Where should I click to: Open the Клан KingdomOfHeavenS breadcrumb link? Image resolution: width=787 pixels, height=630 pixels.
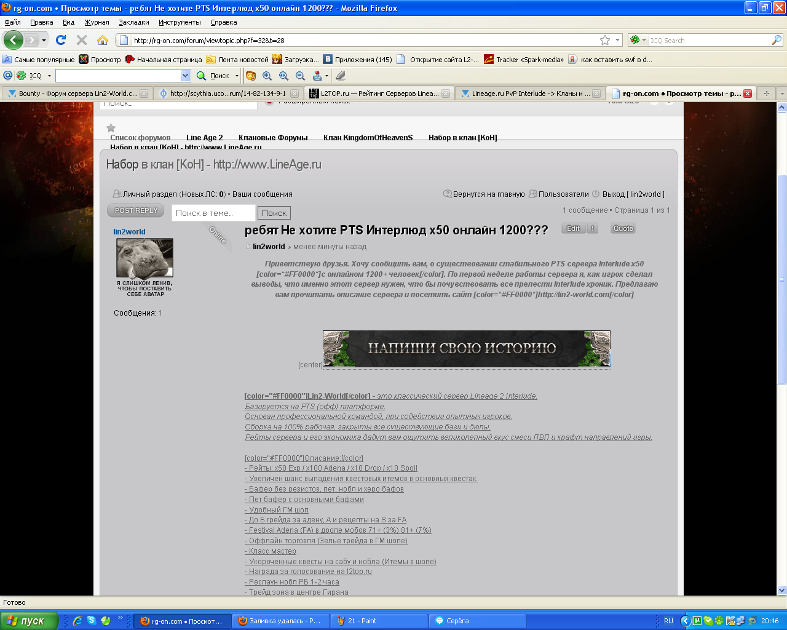click(368, 137)
